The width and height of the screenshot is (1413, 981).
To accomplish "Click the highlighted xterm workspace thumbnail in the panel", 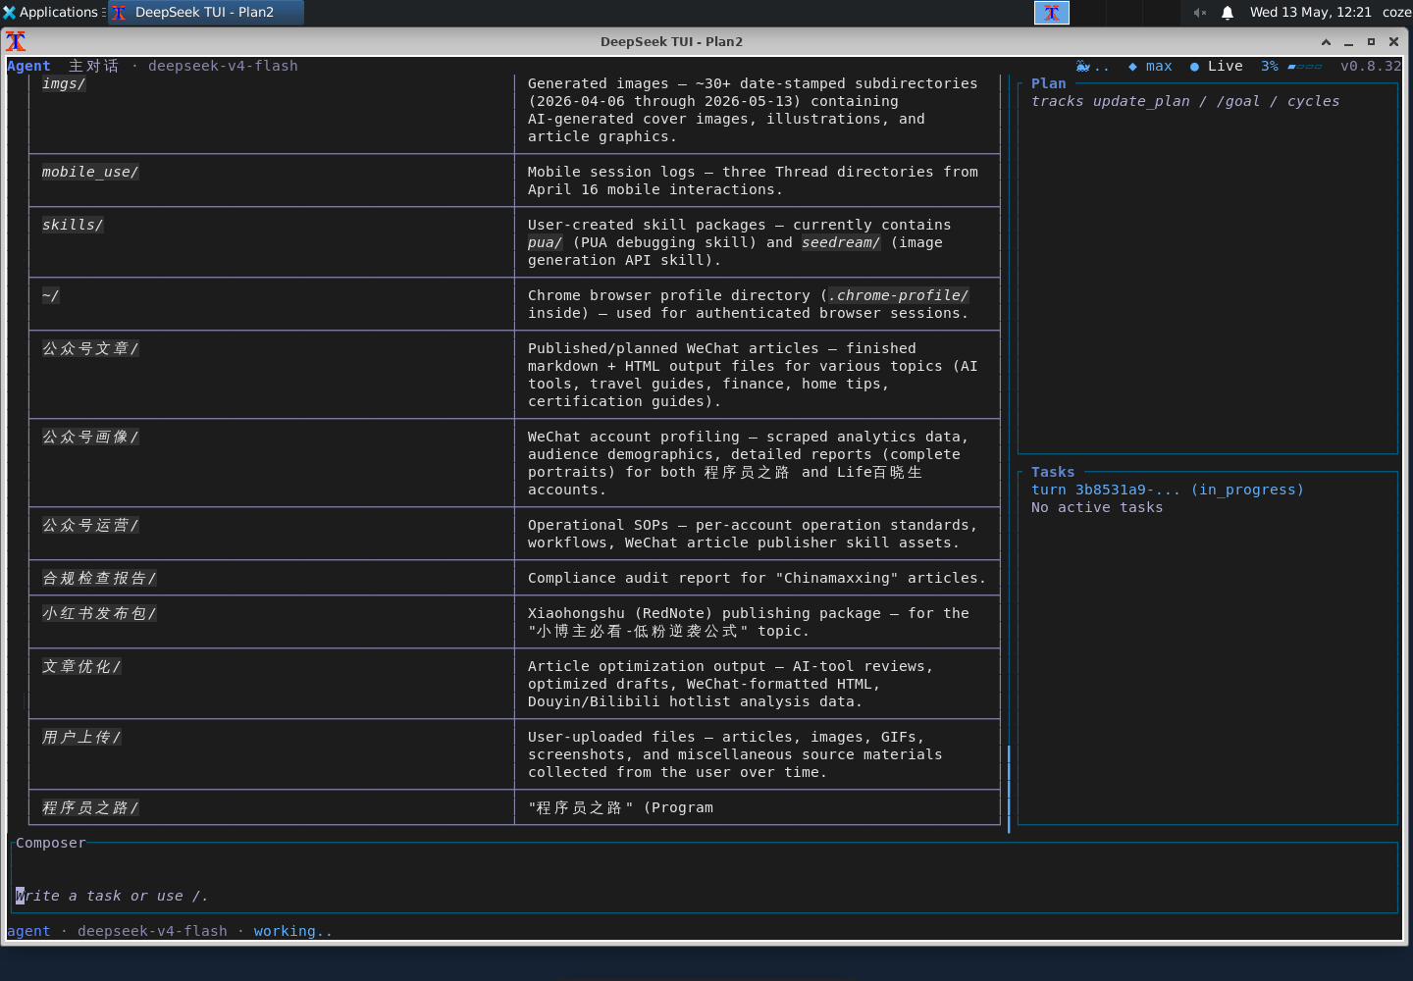I will click(x=1051, y=13).
